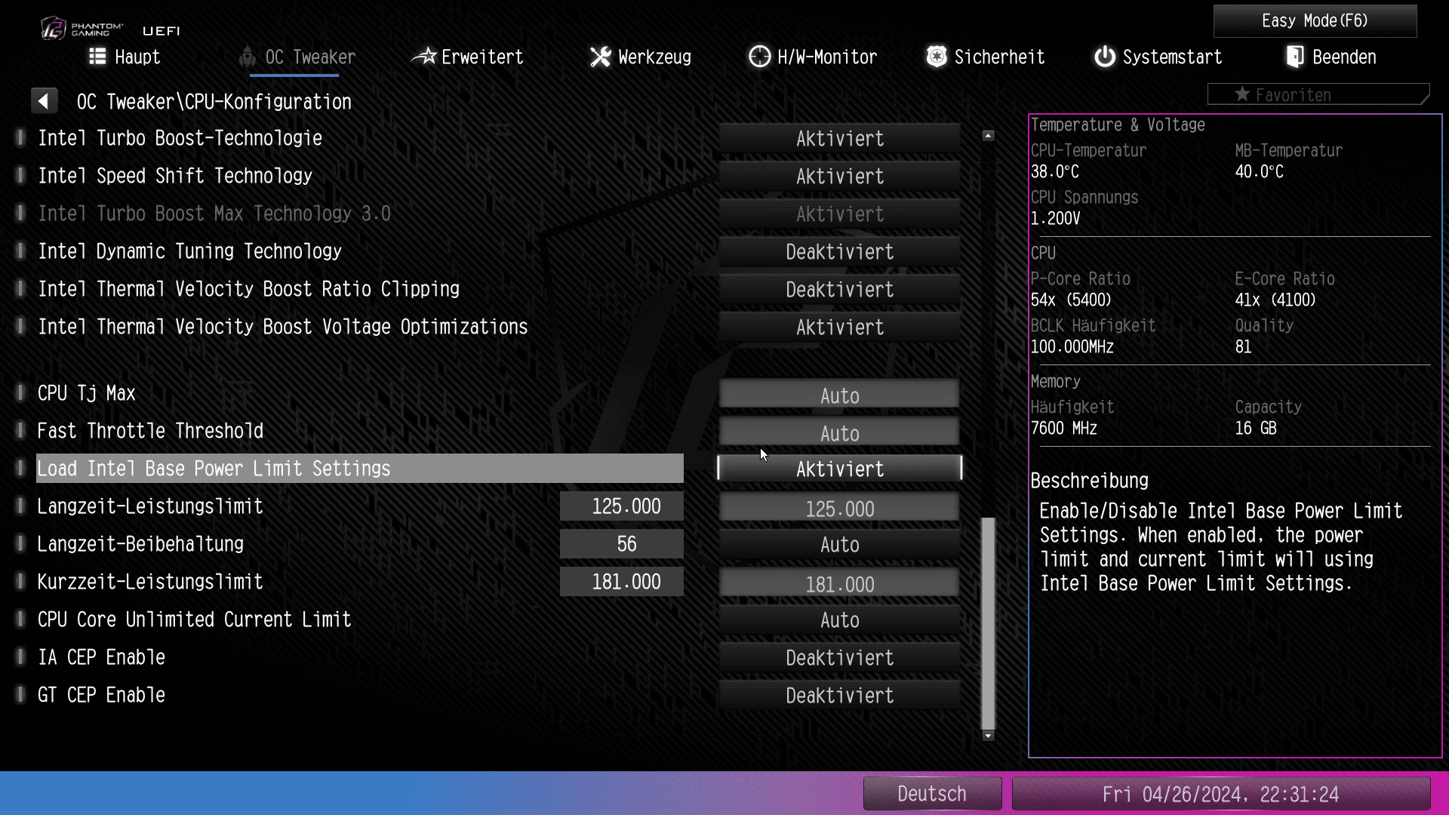Click the Werkzeug wrench icon
This screenshot has height=815, width=1449.
coord(601,57)
